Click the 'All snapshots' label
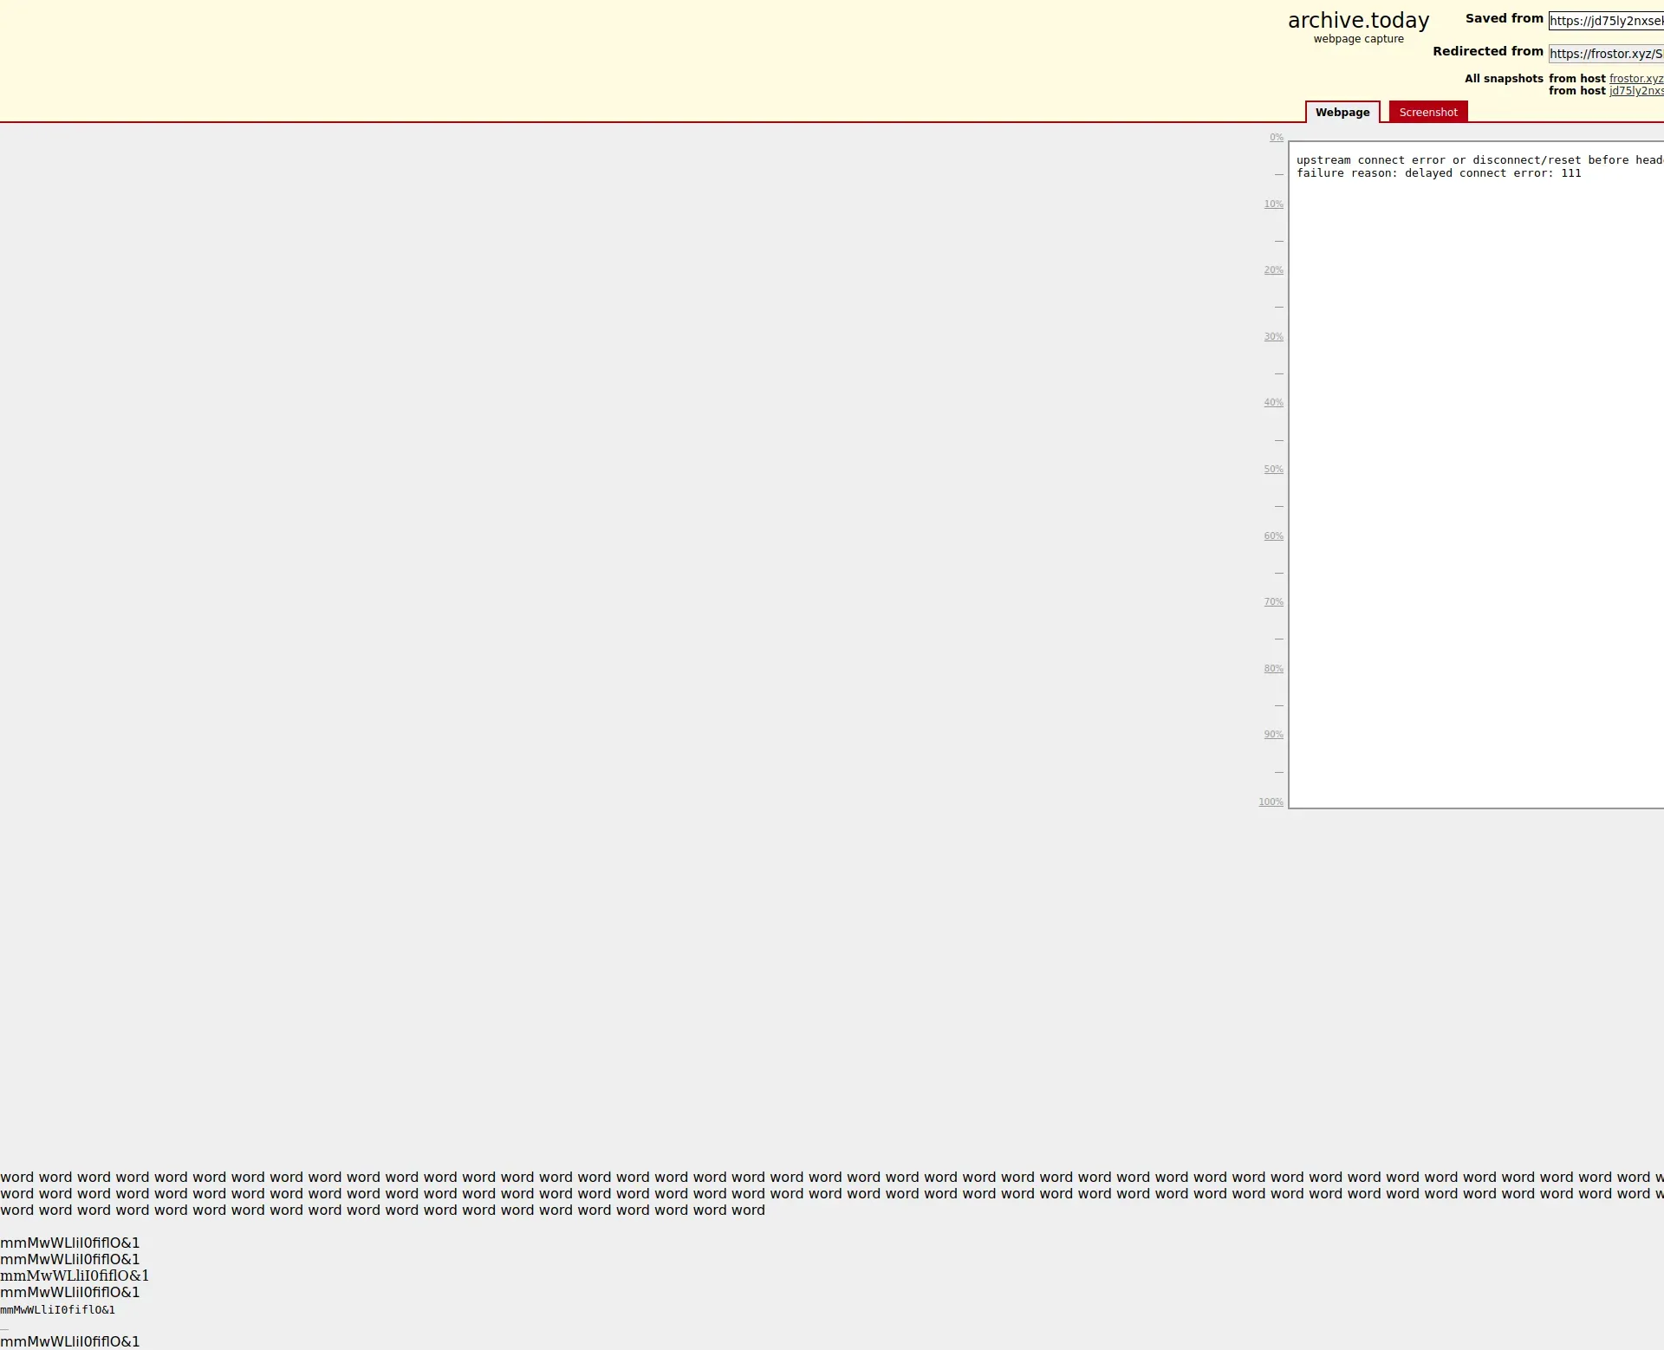This screenshot has width=1664, height=1350. click(x=1504, y=79)
